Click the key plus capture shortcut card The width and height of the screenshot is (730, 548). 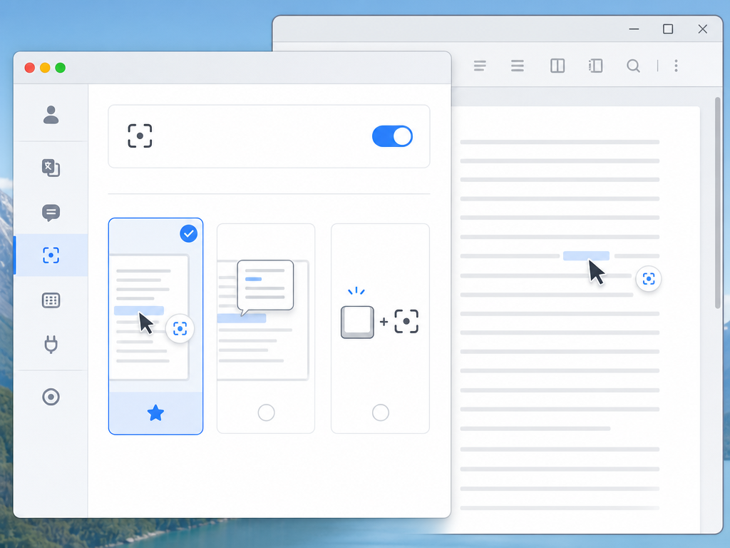pyautogui.click(x=381, y=328)
